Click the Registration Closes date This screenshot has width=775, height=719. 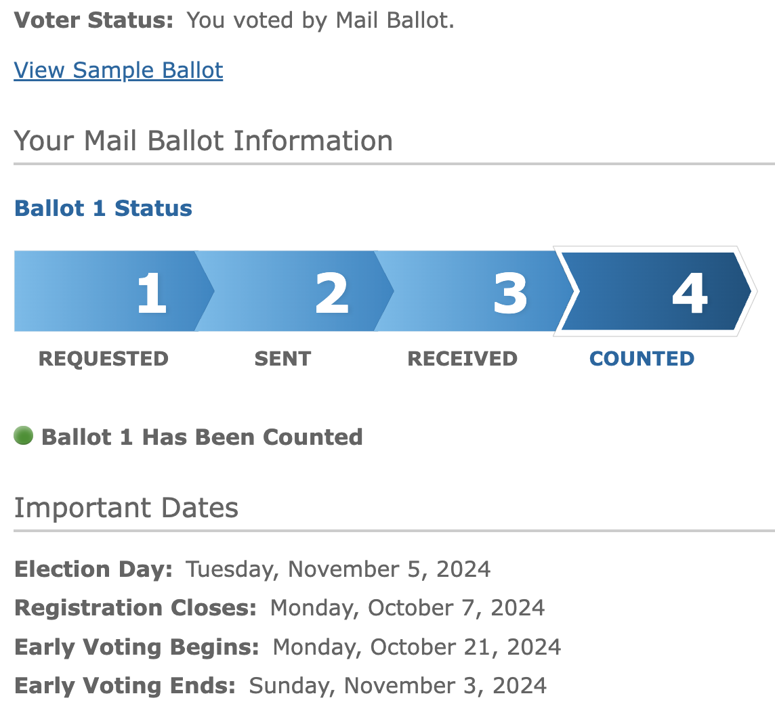[x=407, y=608]
